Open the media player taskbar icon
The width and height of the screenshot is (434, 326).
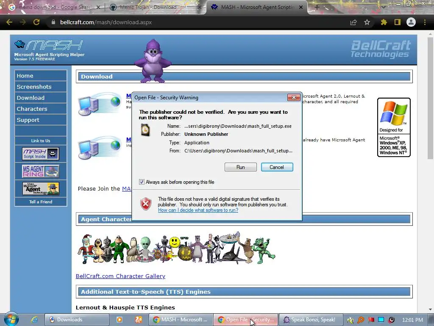119,320
